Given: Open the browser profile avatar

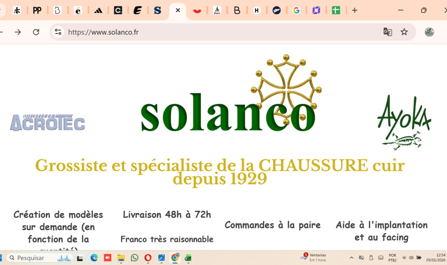Looking at the screenshot, I should point(430,32).
